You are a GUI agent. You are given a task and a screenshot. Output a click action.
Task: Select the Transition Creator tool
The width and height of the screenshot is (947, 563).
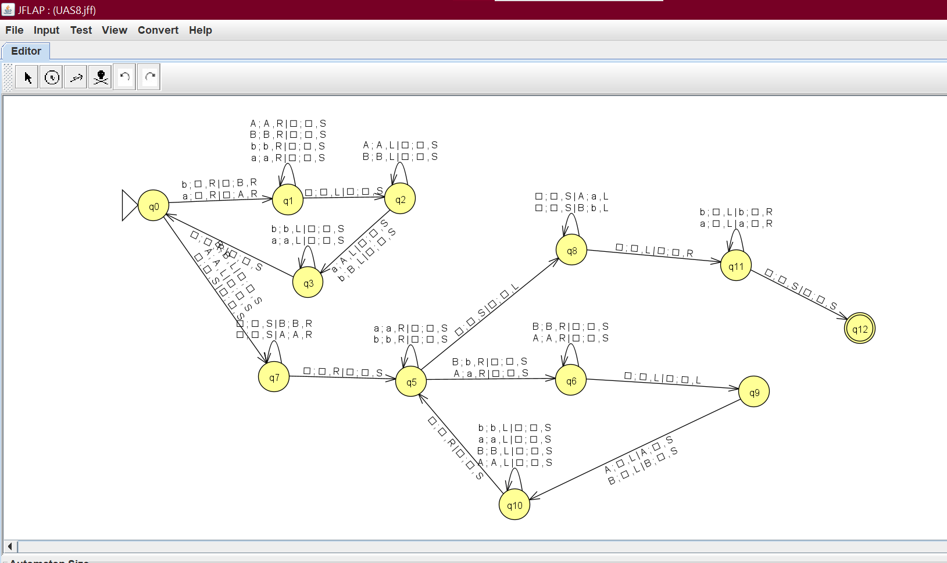76,77
